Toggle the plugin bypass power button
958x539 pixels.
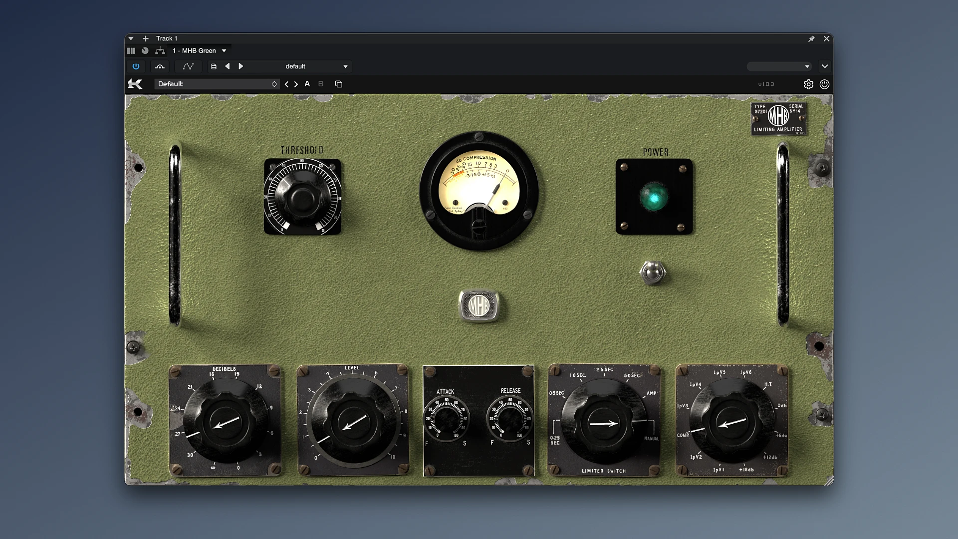[136, 66]
